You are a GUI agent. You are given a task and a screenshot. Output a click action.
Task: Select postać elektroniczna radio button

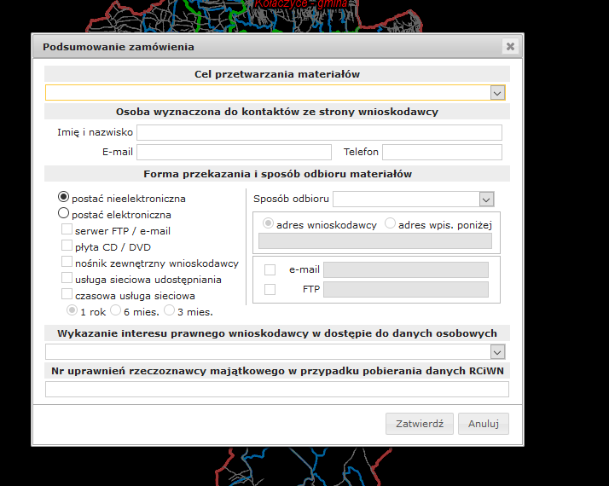click(63, 213)
